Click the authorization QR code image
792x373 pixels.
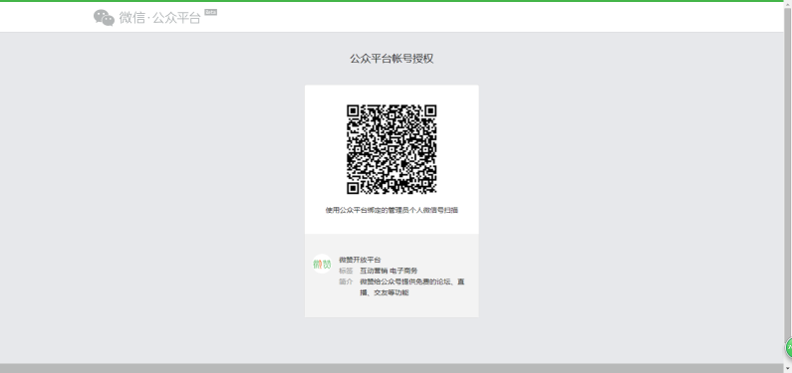click(x=392, y=149)
